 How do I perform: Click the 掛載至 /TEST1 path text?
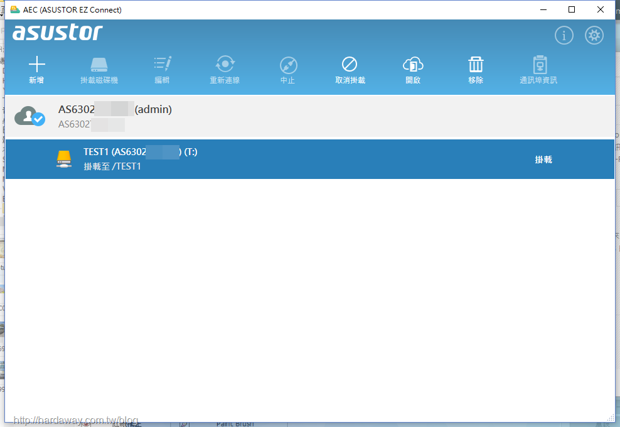[112, 166]
